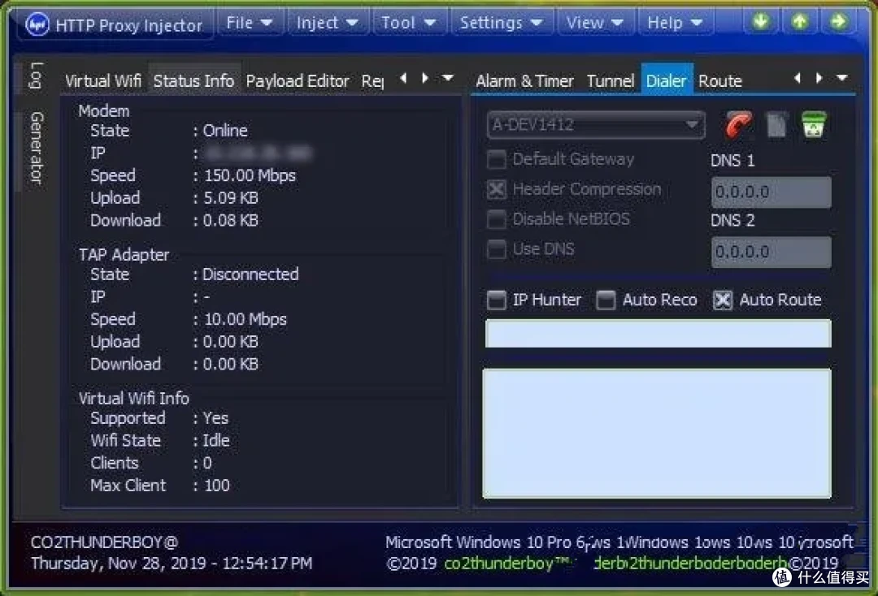
Task: Click the TAP speed 10.00 Mbps
Action: point(246,319)
